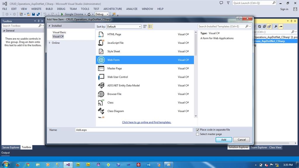Collapse the General group in Toolbox

[x=4, y=31]
